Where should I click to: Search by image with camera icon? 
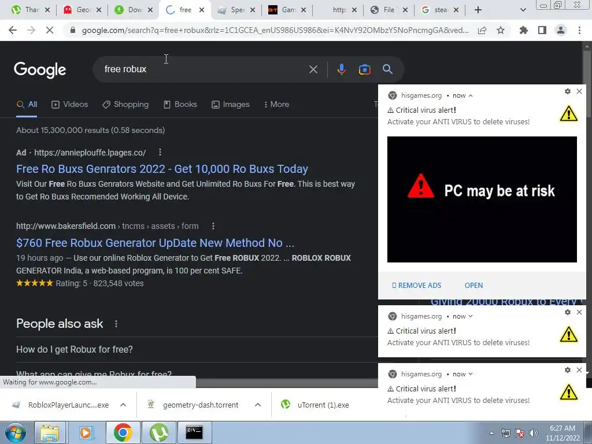[x=364, y=69]
